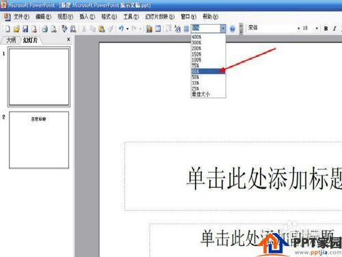Image resolution: width=342 pixels, height=257 pixels.
Task: Click the Cut scissors icon
Action: point(84,29)
